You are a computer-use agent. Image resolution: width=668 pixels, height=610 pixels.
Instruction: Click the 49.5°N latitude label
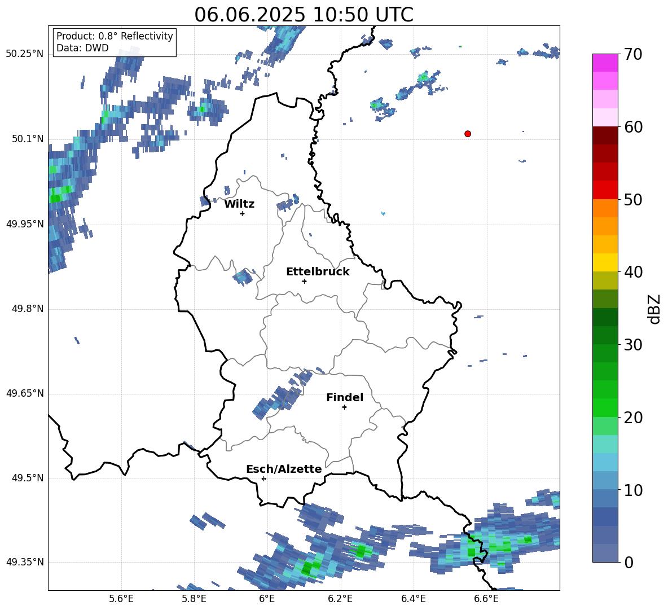[x=27, y=478]
